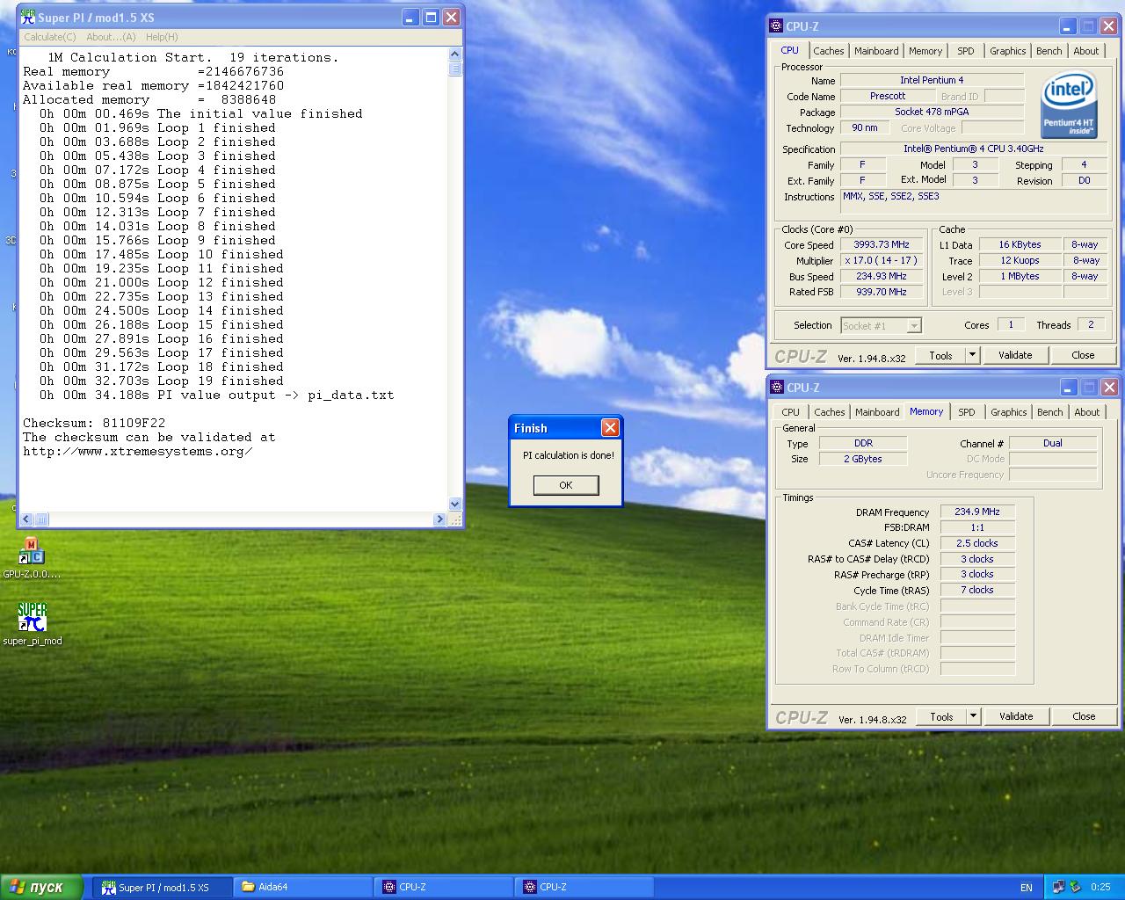Open the network connections tray icon
The image size is (1125, 900).
(x=1058, y=887)
